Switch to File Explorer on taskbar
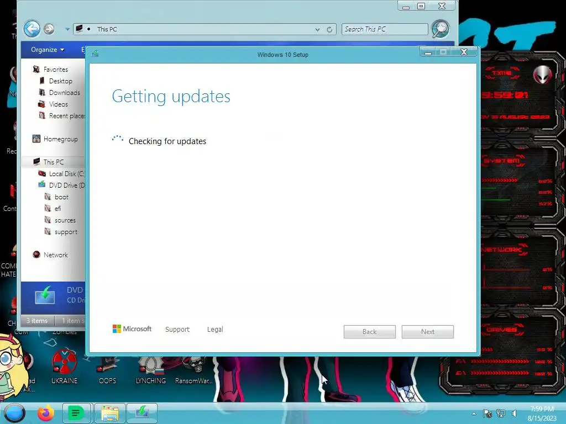This screenshot has height=424, width=566. coord(110,413)
